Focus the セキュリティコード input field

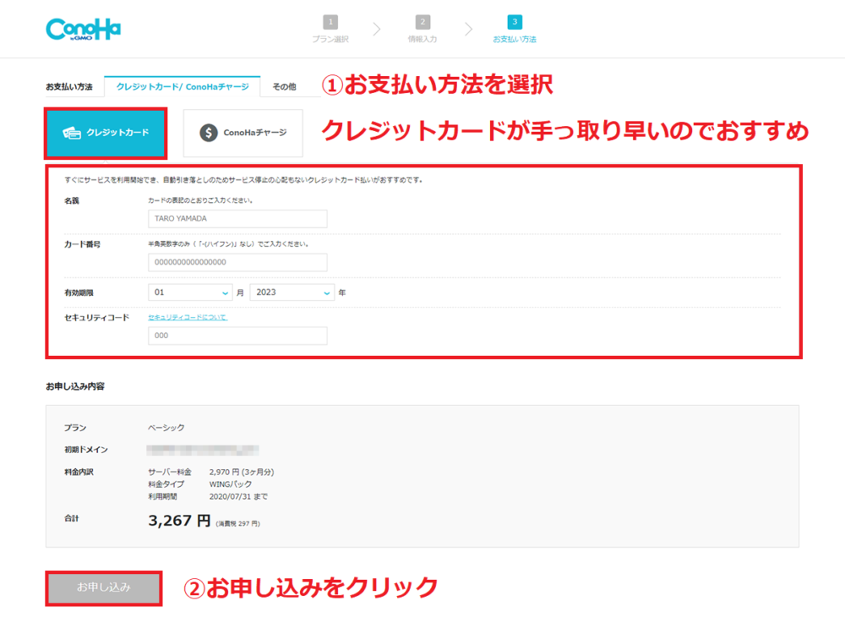(237, 336)
